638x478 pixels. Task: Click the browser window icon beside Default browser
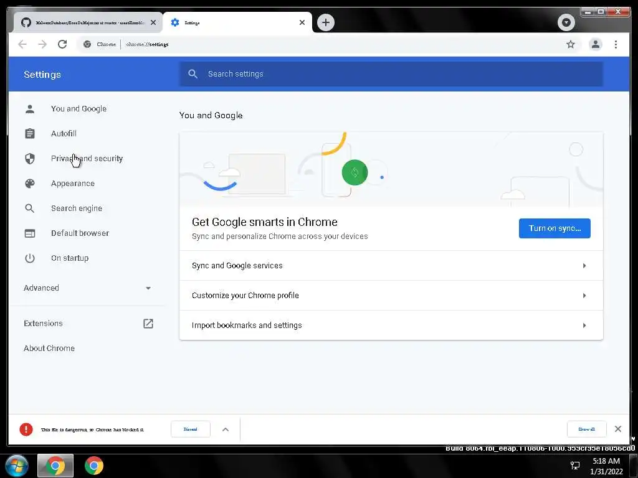click(30, 233)
